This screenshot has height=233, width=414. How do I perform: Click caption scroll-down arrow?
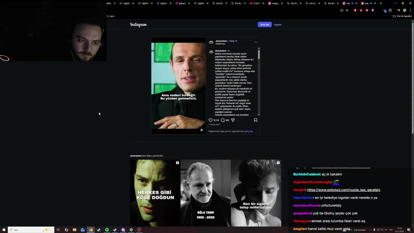tap(259, 114)
